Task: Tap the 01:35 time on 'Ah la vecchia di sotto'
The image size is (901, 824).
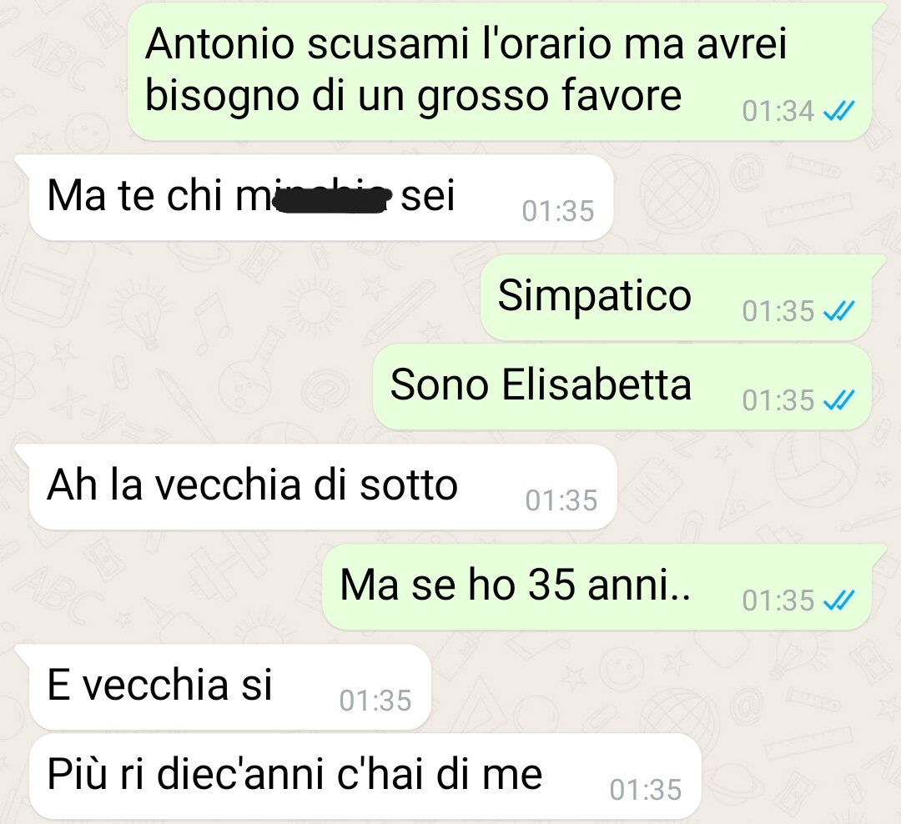Action: point(561,500)
